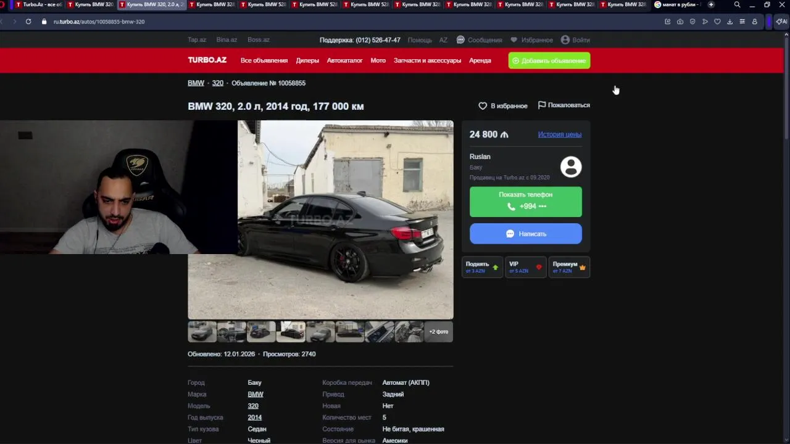Viewport: 790px width, 444px height.
Task: Select the first photo thumbnail
Action: (202, 332)
